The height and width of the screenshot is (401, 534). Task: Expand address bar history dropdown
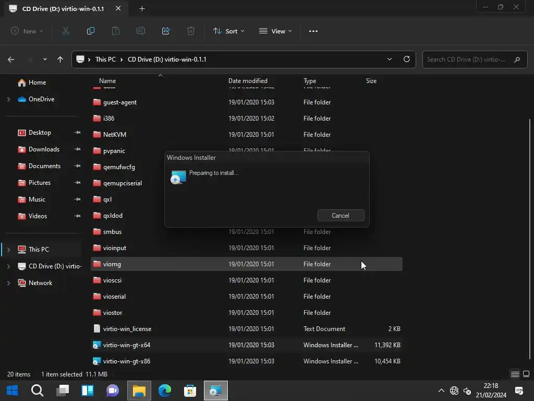[x=389, y=59]
